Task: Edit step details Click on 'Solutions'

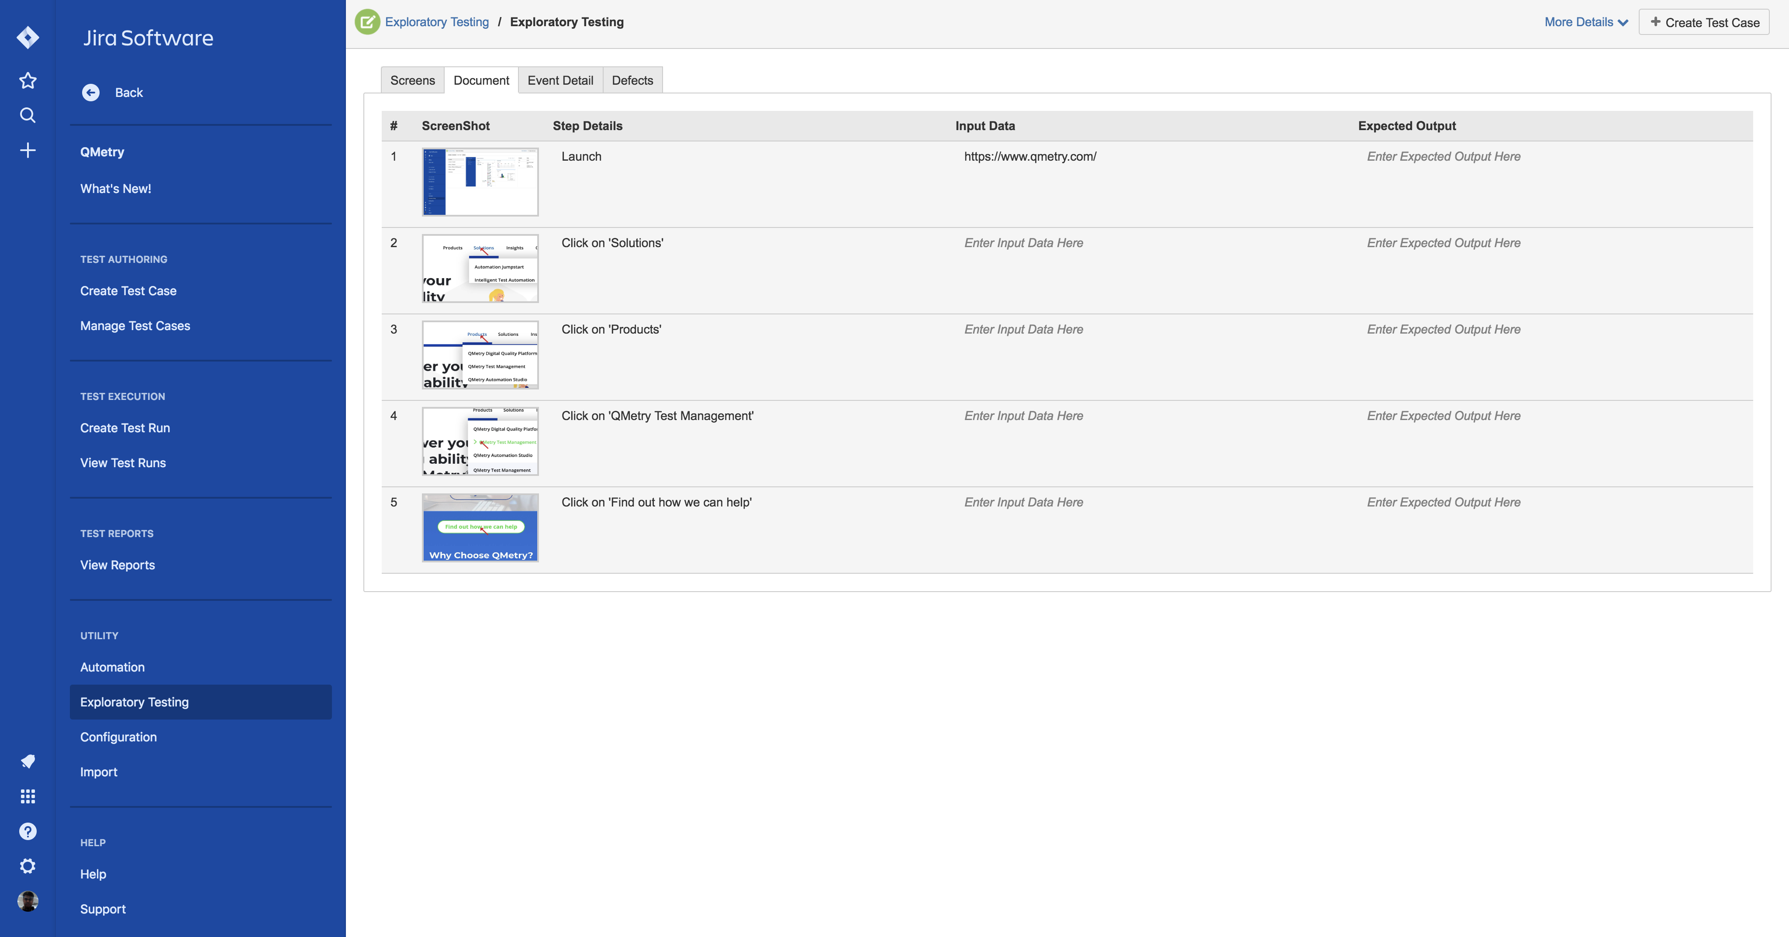Action: tap(612, 243)
